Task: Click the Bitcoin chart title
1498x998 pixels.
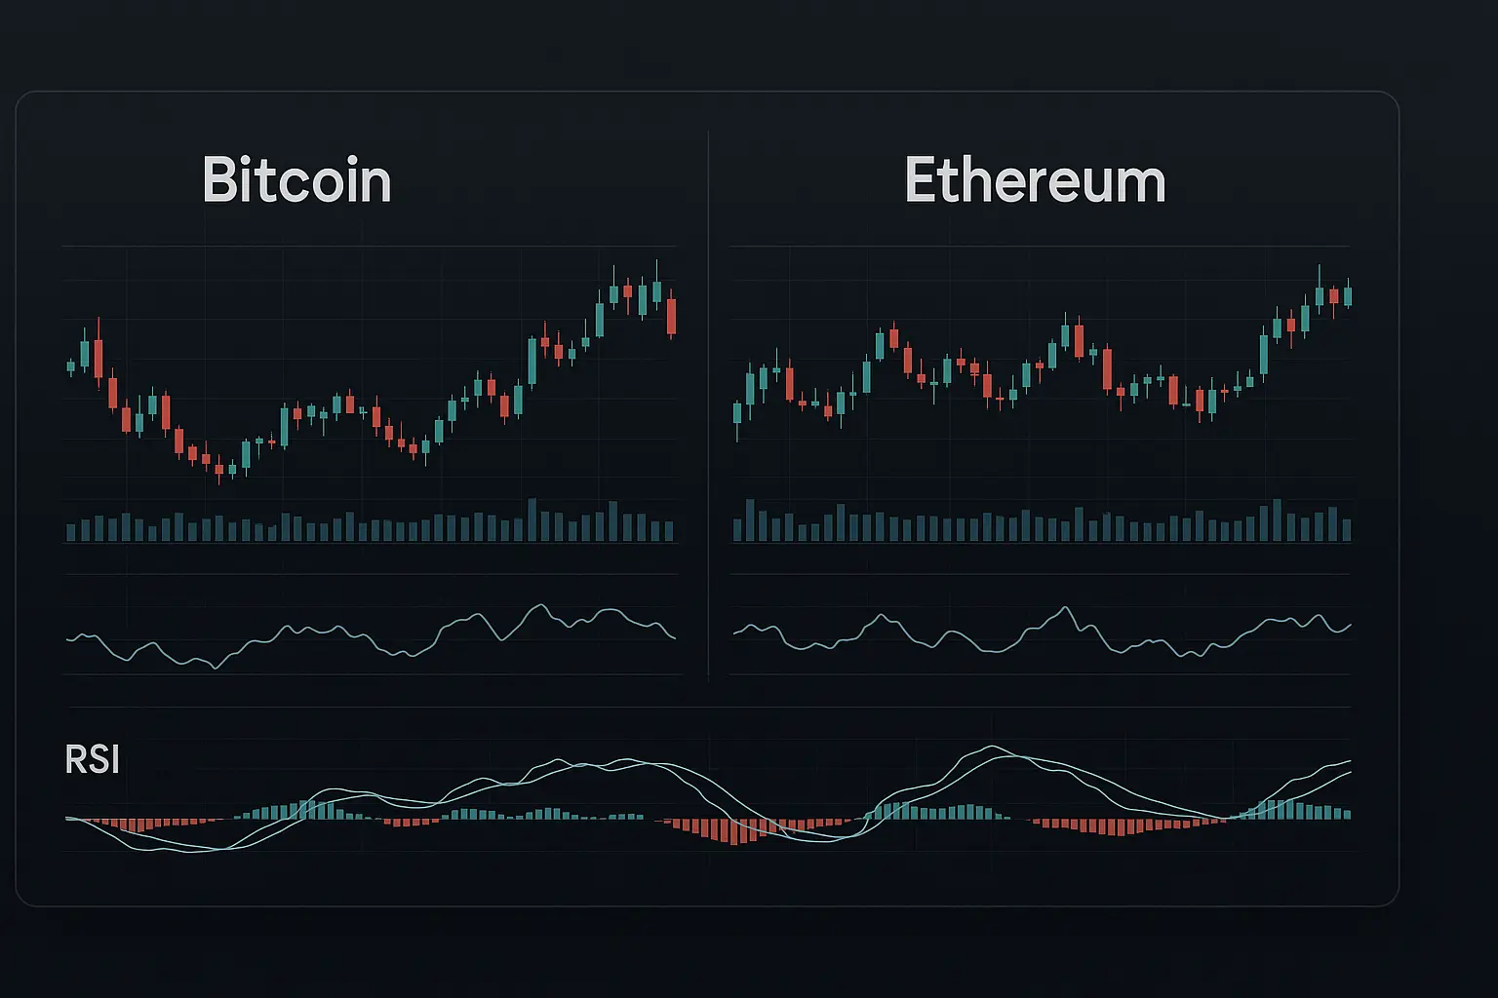Action: point(296,180)
